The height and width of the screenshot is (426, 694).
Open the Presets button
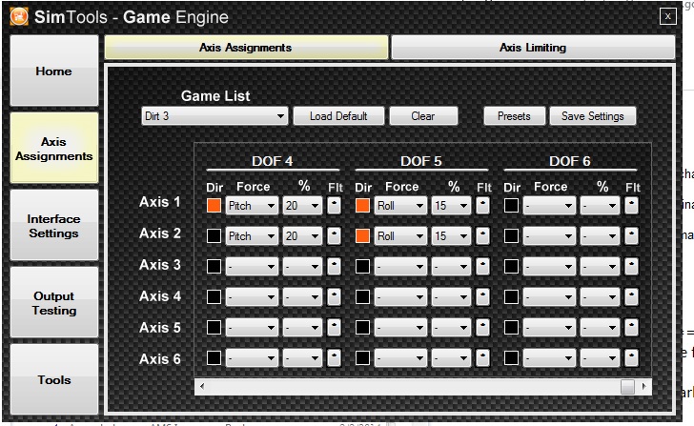pos(514,116)
